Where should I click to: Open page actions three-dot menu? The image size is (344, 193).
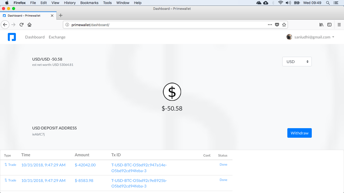point(270,25)
